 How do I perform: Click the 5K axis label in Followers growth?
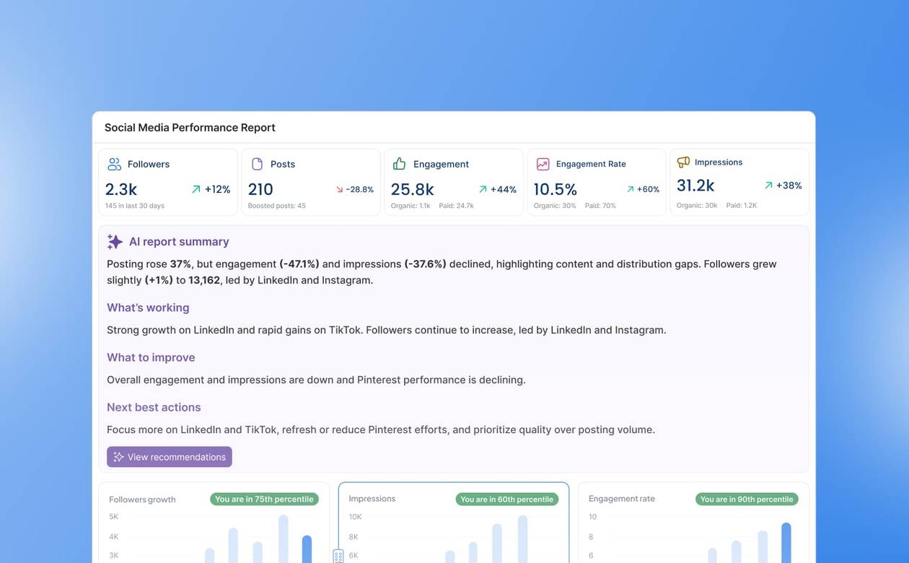click(114, 517)
